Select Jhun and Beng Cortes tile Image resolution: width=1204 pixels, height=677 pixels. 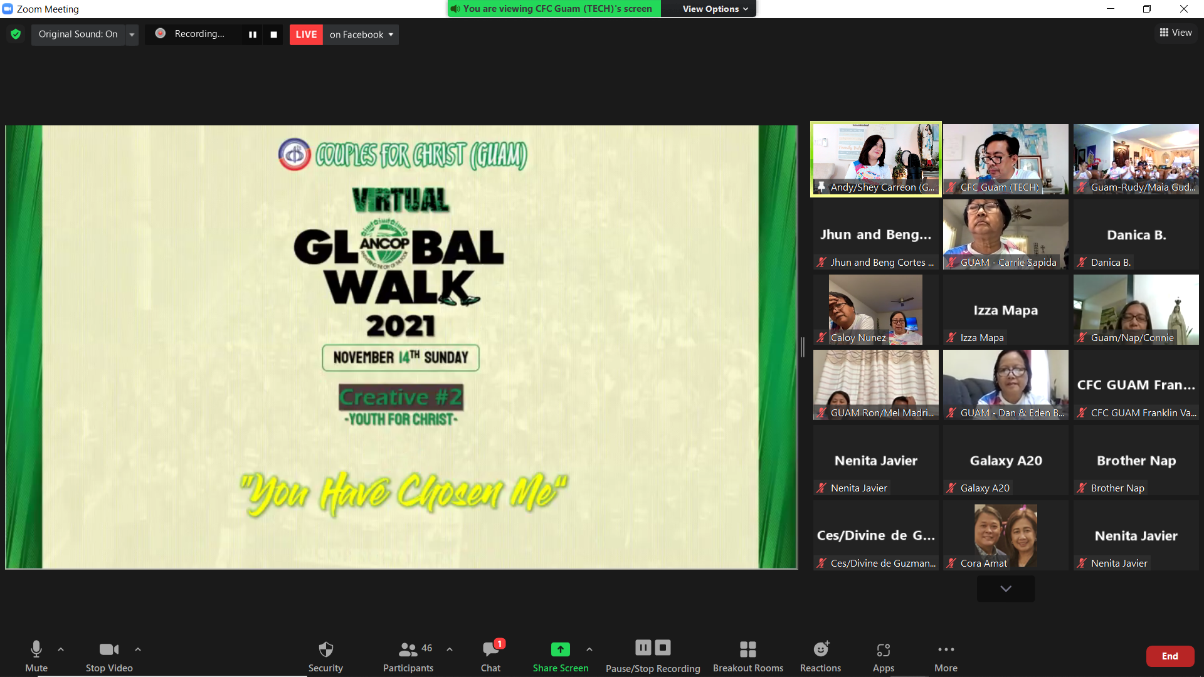(x=876, y=234)
